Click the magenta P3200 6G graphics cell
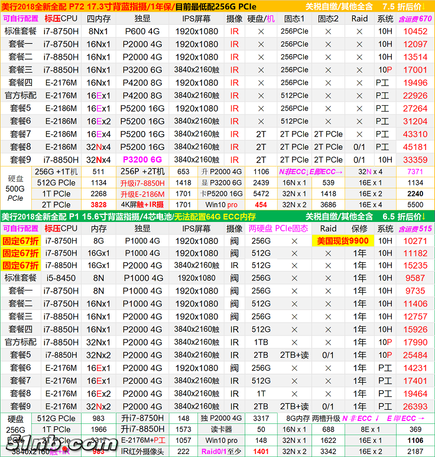Screen dimensions: 435x457 tap(142, 159)
